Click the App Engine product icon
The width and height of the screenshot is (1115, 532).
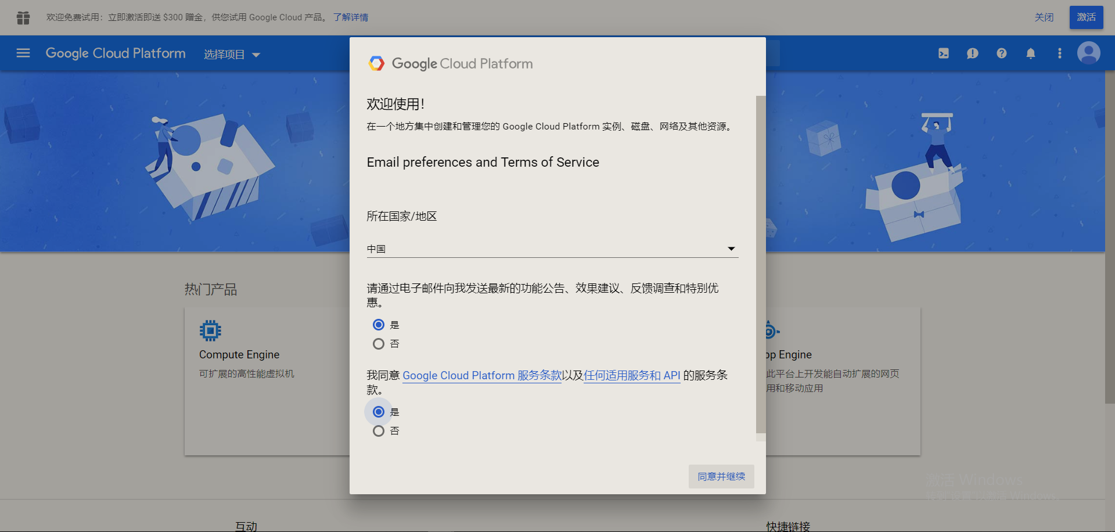[x=771, y=331]
